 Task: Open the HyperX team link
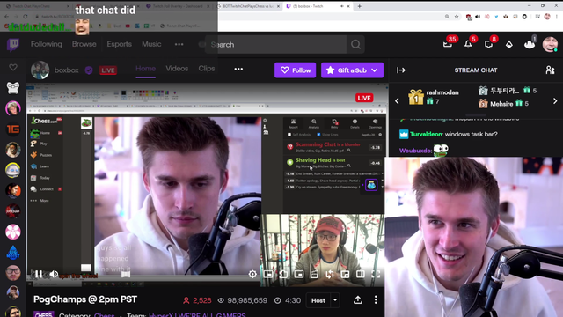197,314
